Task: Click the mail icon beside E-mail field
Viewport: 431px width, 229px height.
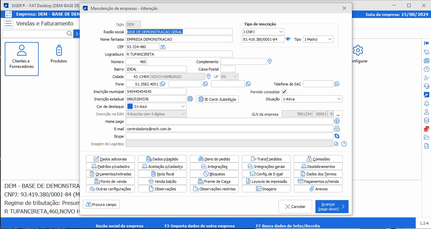Action: [x=337, y=129]
